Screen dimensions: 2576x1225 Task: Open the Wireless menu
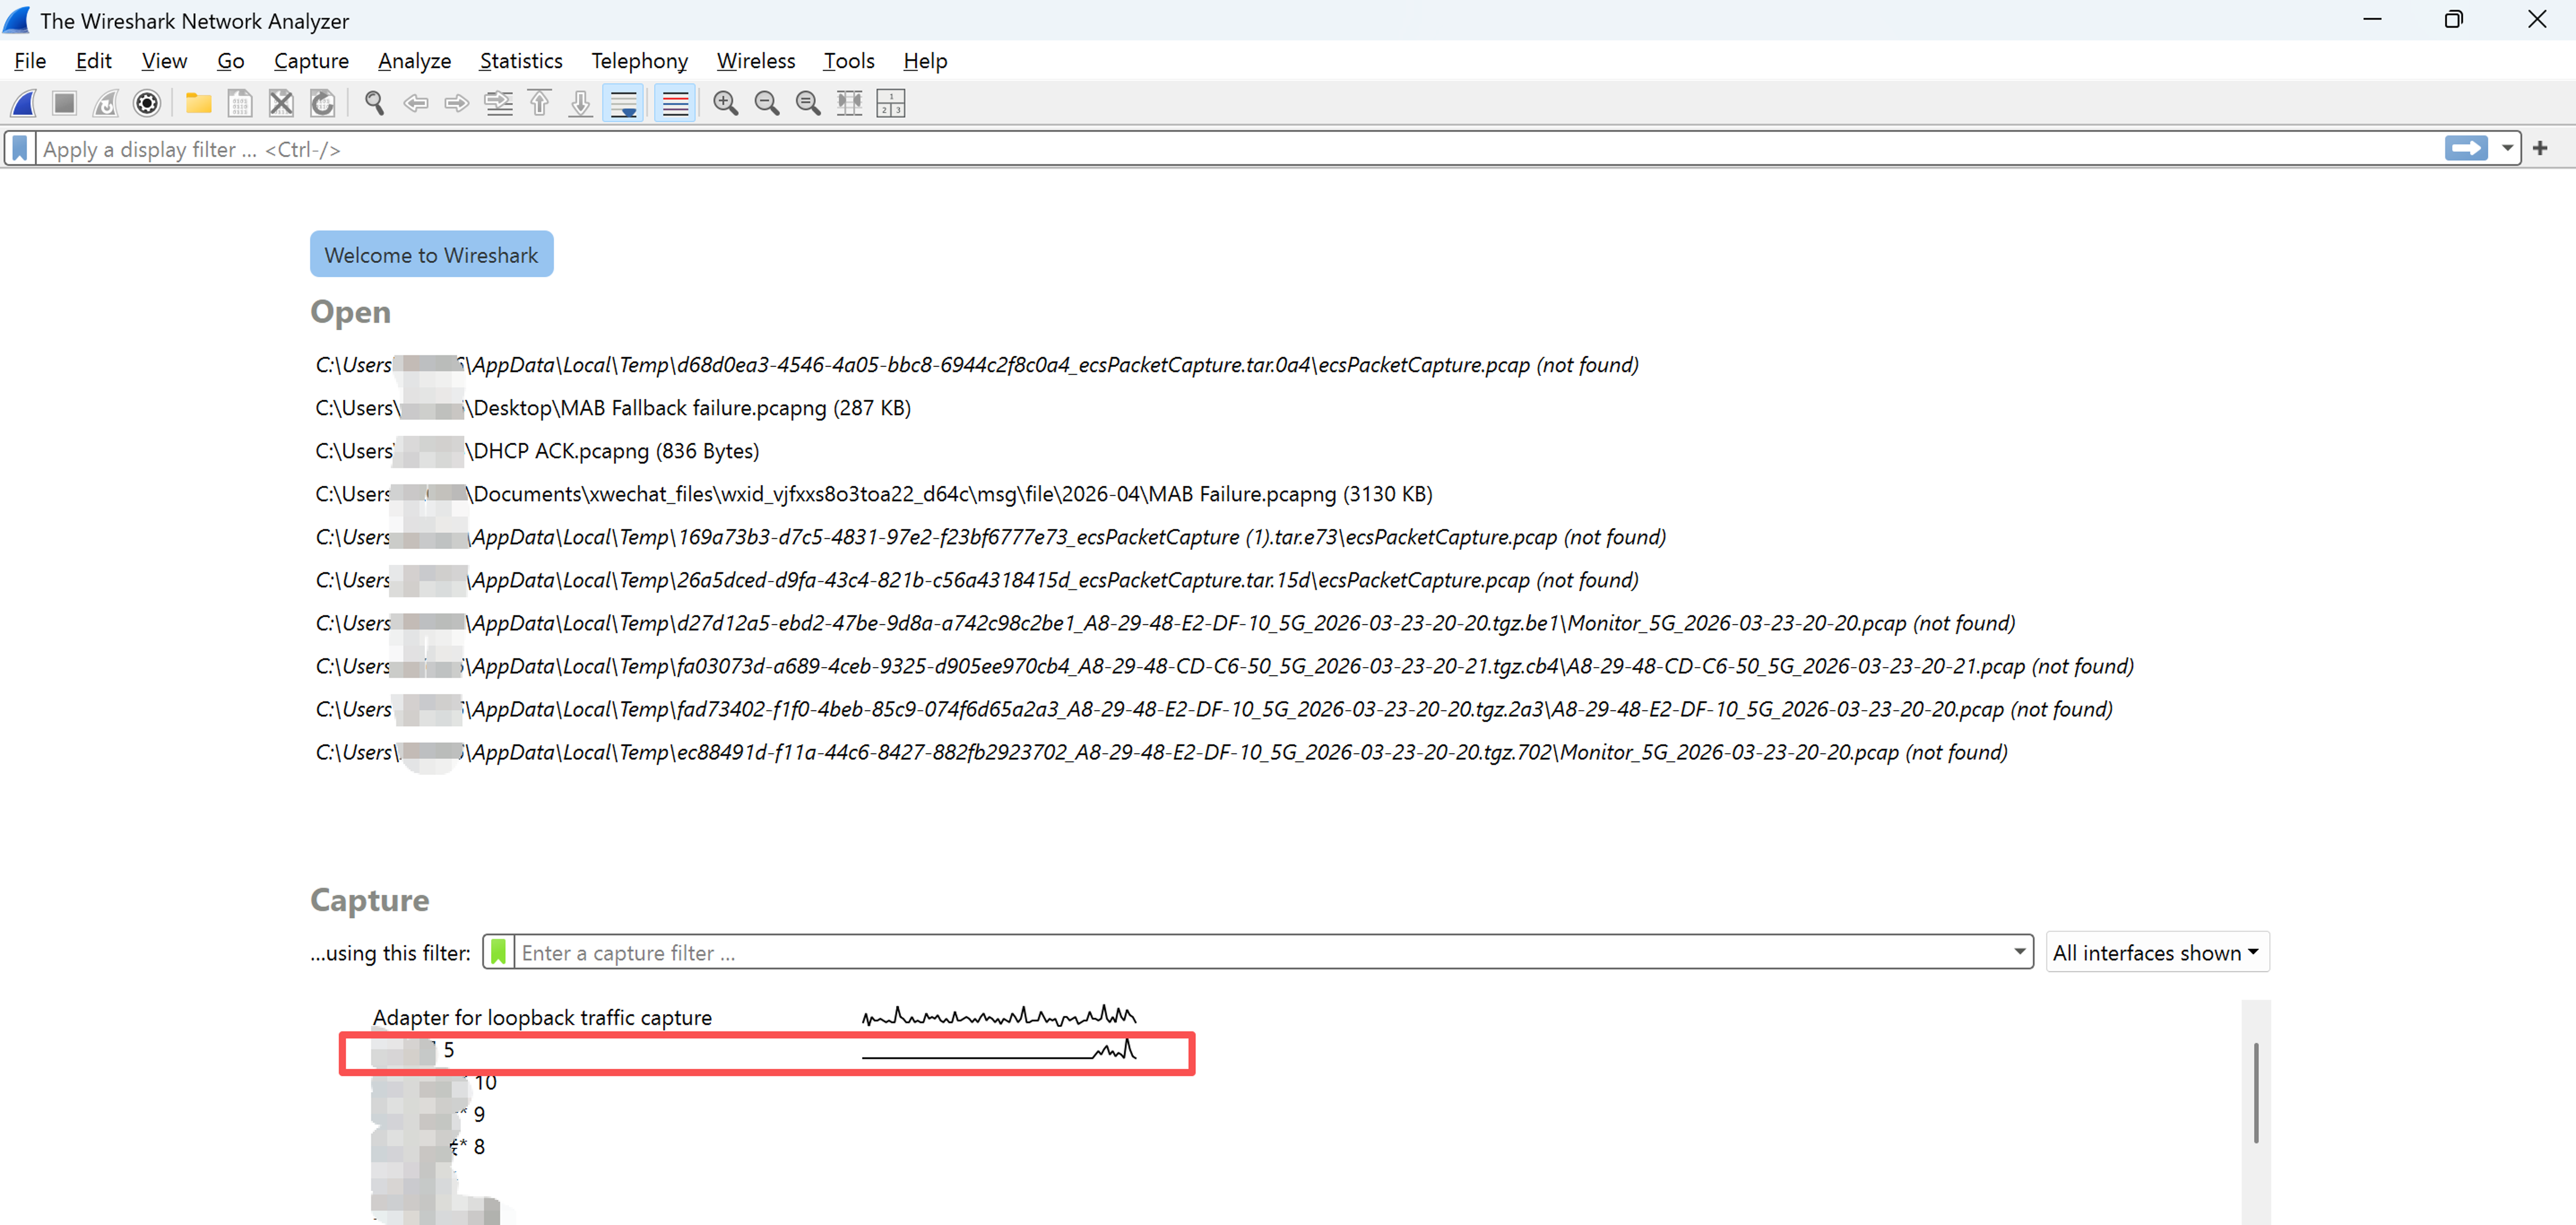click(x=755, y=61)
